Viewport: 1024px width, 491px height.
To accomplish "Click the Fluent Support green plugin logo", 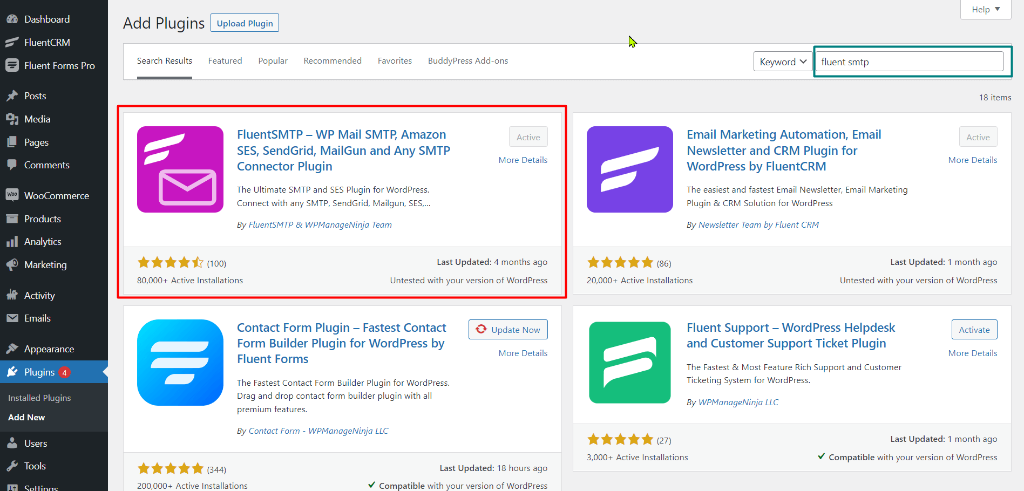I will click(x=630, y=363).
